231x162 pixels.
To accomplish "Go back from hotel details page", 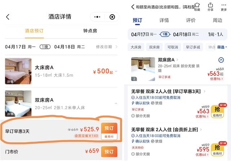I will pyautogui.click(x=8, y=17).
